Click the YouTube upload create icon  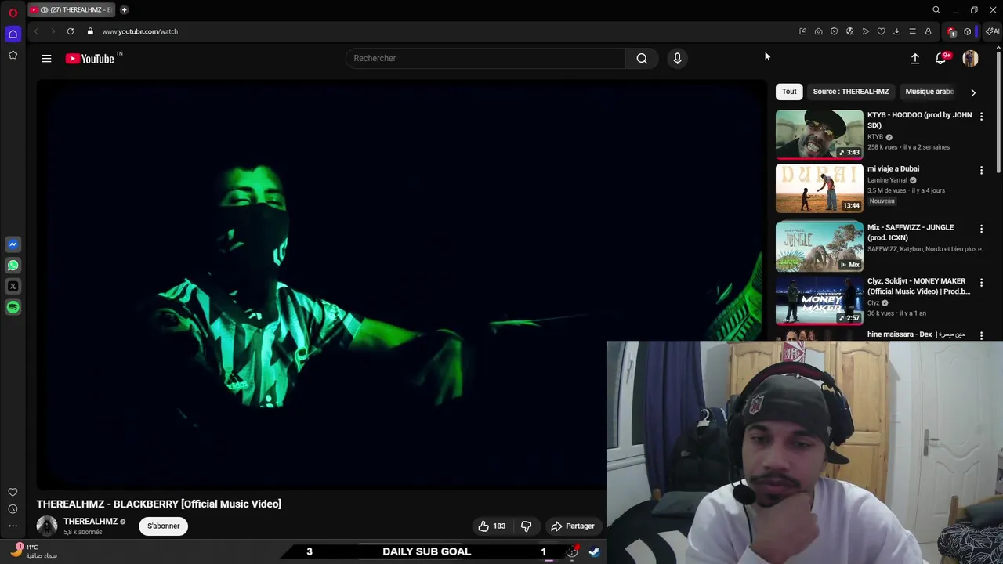[914, 58]
